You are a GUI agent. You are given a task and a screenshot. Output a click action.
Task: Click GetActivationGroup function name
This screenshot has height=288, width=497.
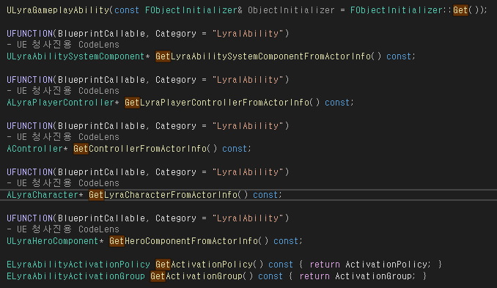pos(196,276)
